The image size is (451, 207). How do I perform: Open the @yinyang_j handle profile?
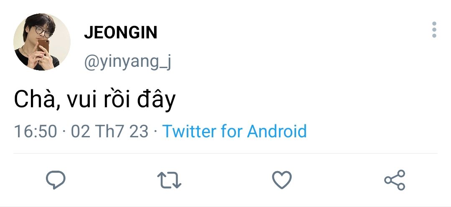(x=128, y=62)
